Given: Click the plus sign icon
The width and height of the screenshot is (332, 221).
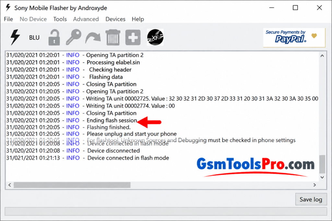Looking at the screenshot, I should [133, 38].
